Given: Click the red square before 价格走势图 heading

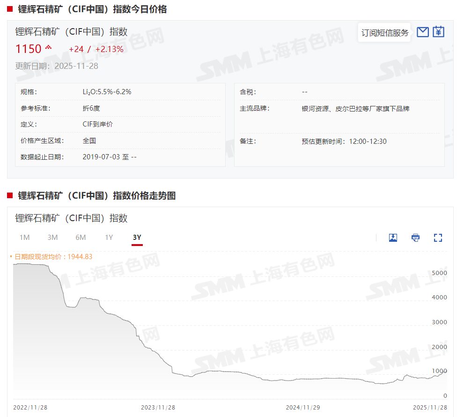Looking at the screenshot, I should pos(10,195).
